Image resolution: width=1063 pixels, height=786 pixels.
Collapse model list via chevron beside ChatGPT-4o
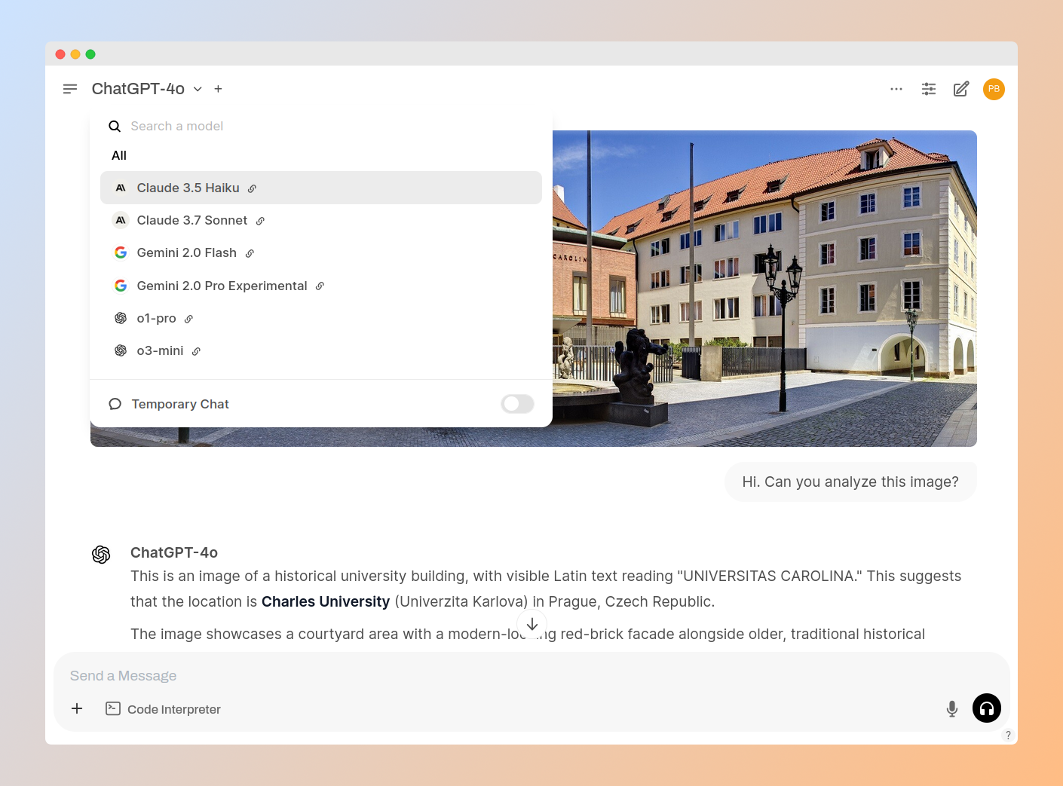coord(198,89)
